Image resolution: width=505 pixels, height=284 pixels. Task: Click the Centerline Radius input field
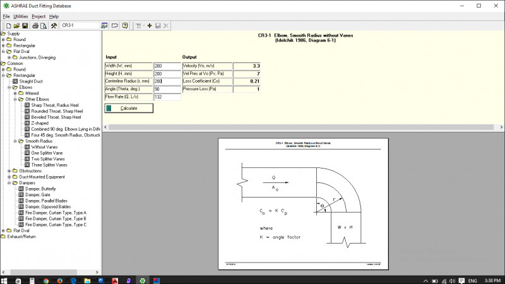pos(167,81)
